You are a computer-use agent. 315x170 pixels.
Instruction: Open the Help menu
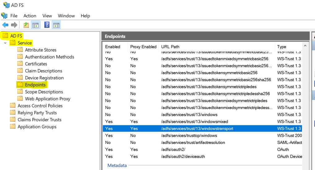click(x=85, y=16)
